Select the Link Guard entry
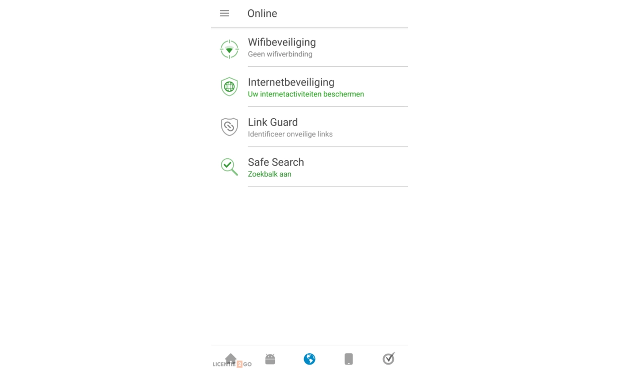This screenshot has height=371, width=619. 309,127
